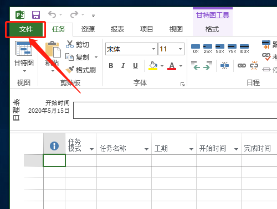
Task: Switch to the 视图 tab
Action: pos(176,29)
